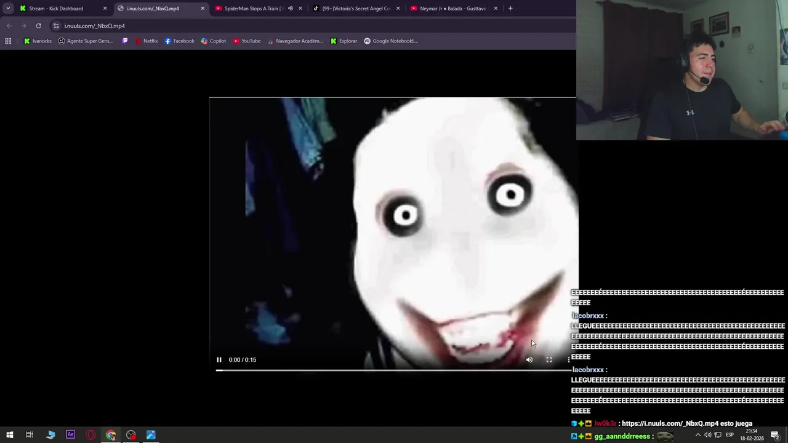Click the i.nuuls.com link in chat

pos(670,423)
